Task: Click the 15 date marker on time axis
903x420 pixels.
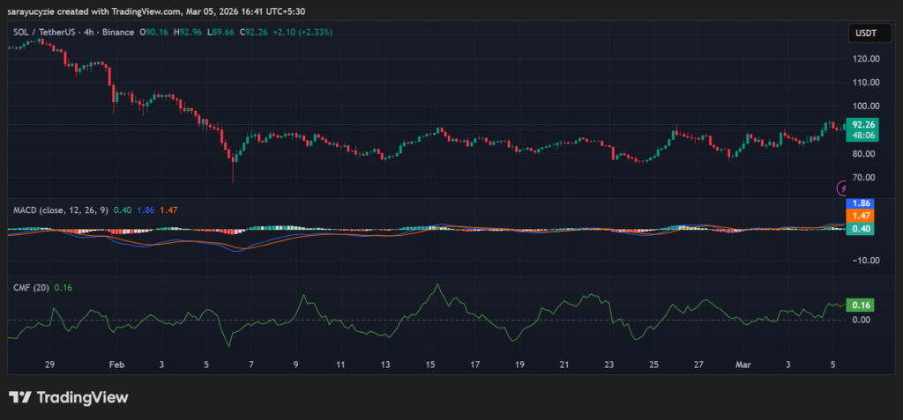Action: tap(429, 364)
